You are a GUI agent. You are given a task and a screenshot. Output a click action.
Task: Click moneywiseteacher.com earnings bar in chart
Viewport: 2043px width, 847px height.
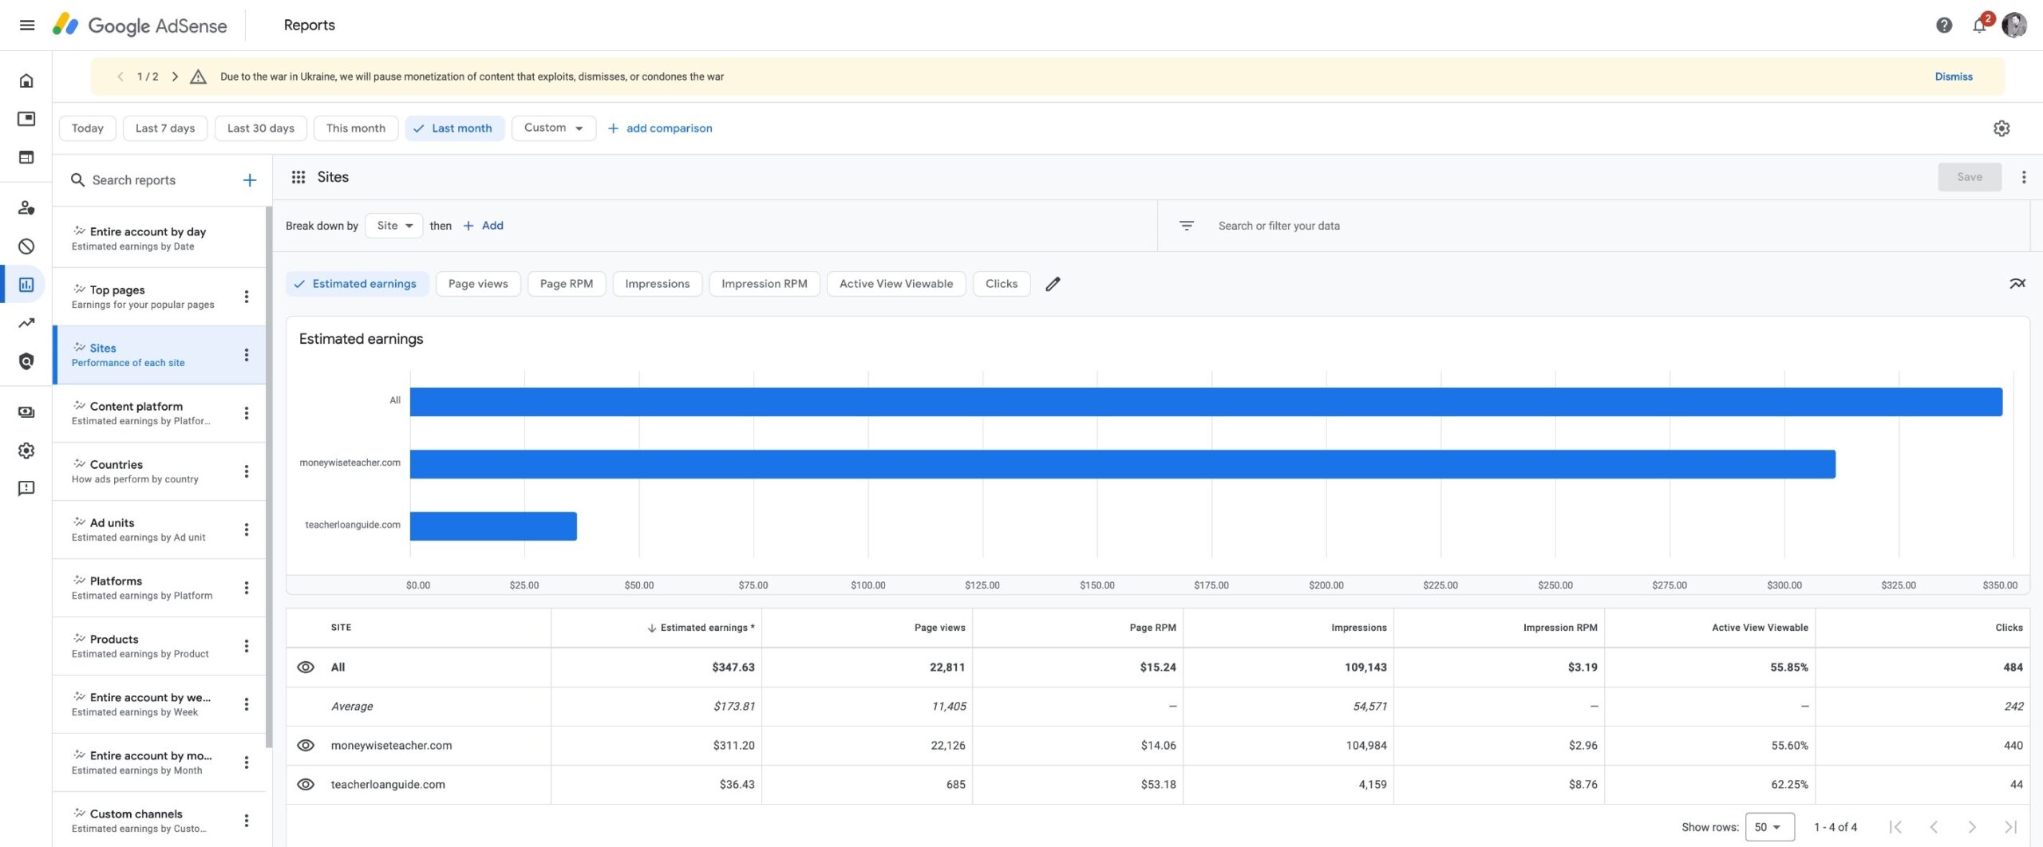point(1123,464)
